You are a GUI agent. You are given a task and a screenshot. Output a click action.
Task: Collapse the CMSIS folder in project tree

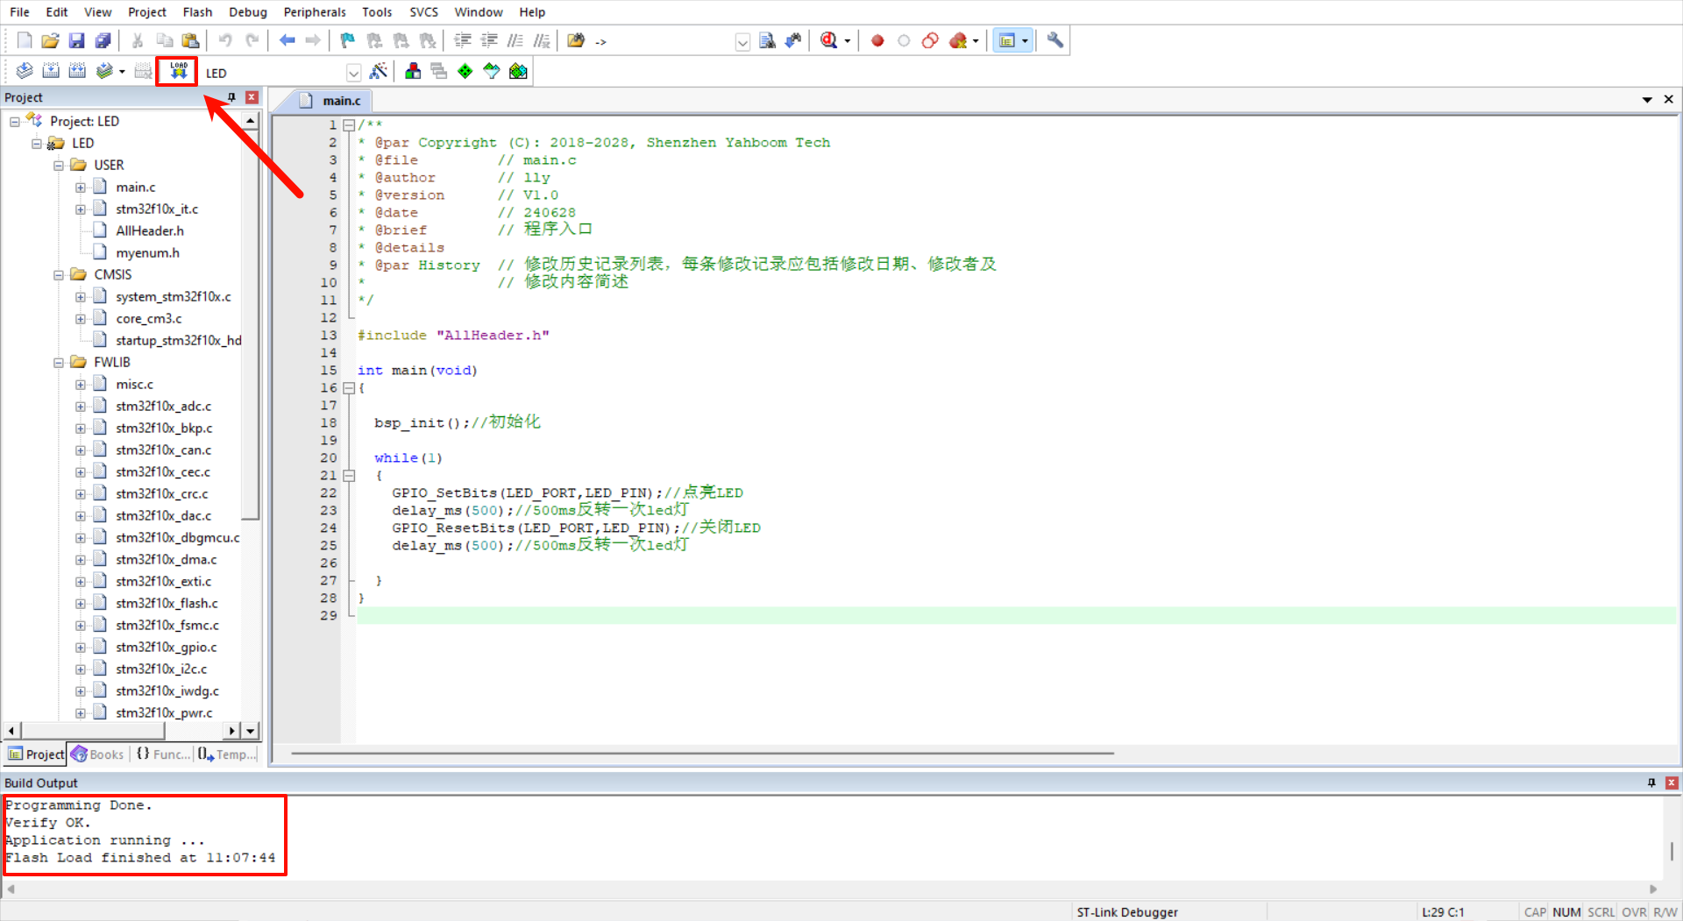(x=59, y=275)
